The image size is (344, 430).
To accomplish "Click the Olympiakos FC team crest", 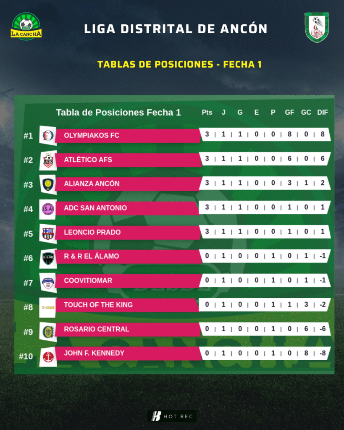I will [48, 135].
